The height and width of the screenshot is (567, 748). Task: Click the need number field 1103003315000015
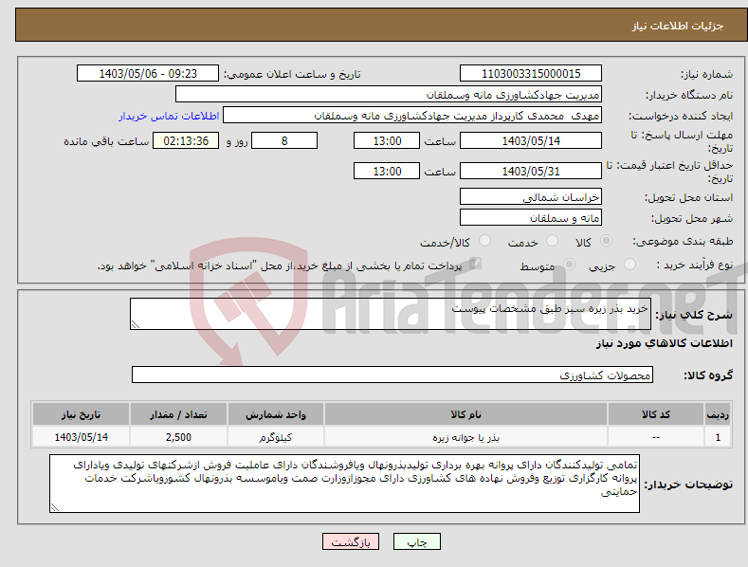[x=531, y=74]
